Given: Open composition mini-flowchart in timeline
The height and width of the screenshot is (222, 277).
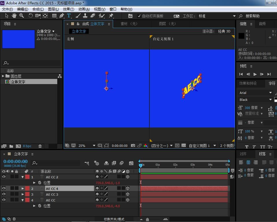Looking at the screenshot, I should 87,163.
